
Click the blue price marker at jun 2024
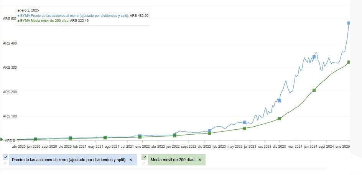click(314, 57)
